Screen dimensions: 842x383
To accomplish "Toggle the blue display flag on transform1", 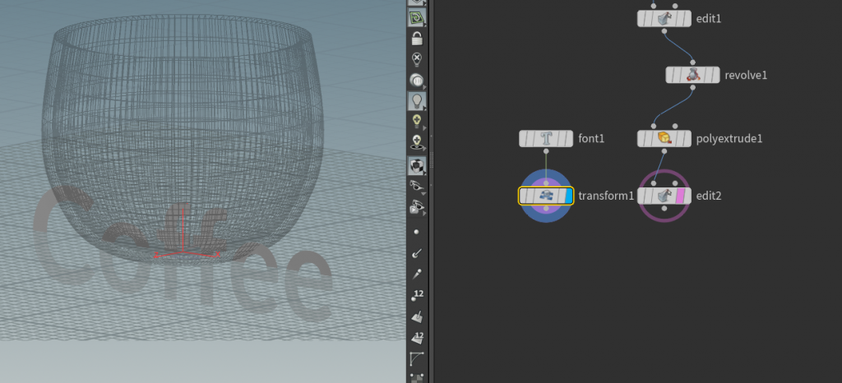I will click(x=569, y=196).
